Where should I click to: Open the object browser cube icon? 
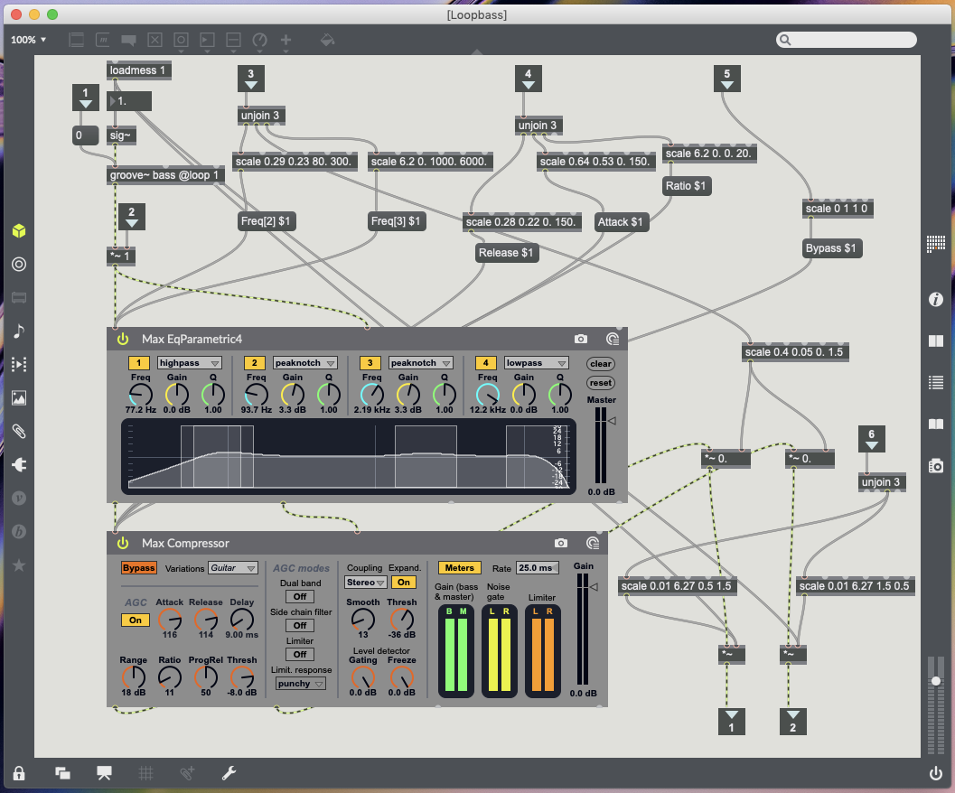coord(19,231)
